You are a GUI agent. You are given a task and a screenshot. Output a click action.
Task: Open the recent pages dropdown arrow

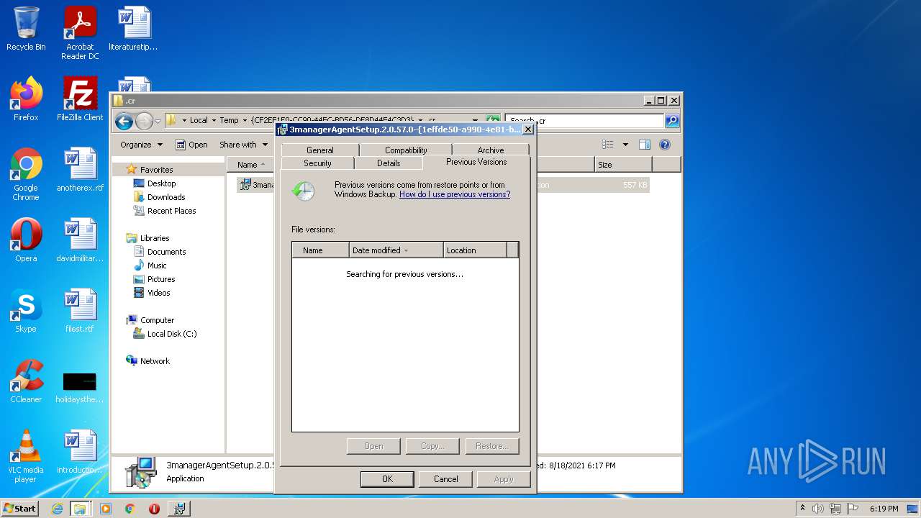point(158,121)
